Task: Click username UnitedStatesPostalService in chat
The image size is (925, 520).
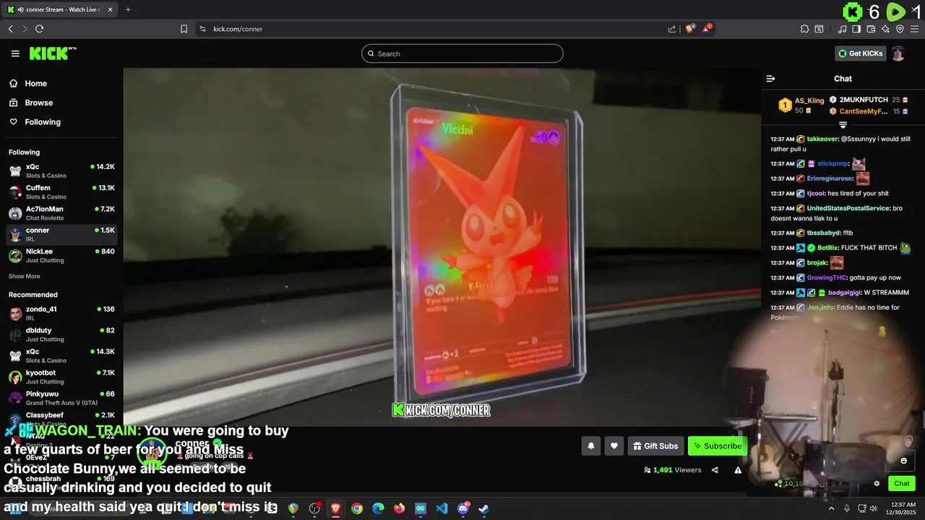Action: pos(848,208)
